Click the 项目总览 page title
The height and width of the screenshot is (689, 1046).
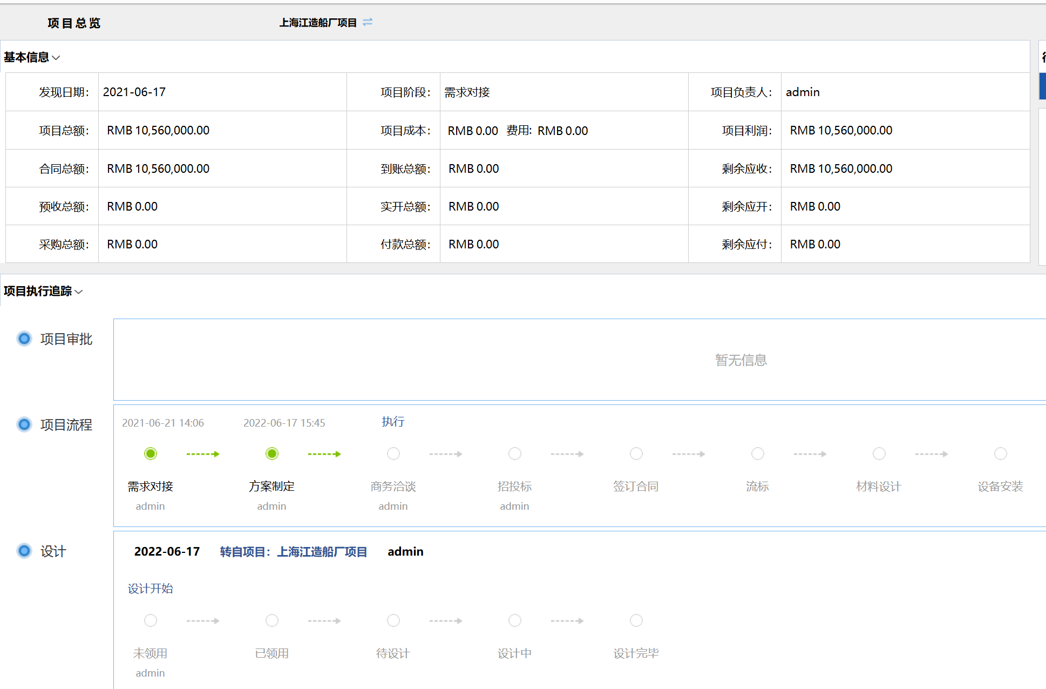click(x=74, y=23)
